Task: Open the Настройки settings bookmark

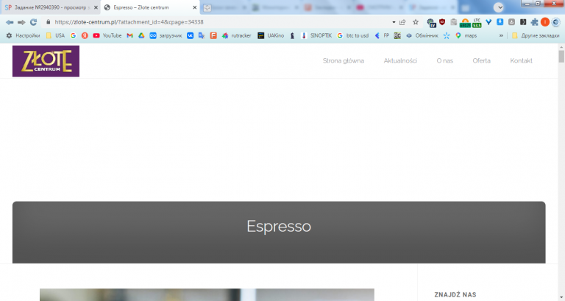Action: tap(23, 35)
